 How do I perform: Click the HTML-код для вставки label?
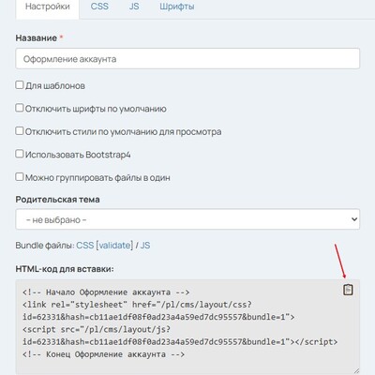coord(65,269)
